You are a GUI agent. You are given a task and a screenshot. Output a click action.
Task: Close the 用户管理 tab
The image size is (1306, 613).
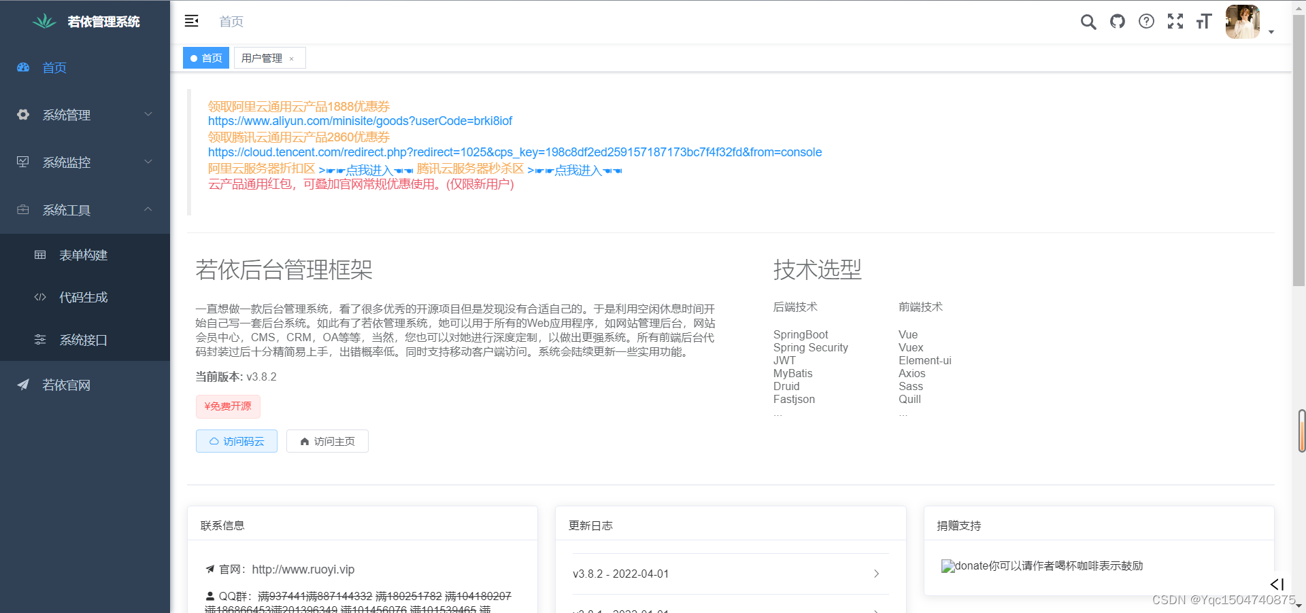pyautogui.click(x=292, y=58)
